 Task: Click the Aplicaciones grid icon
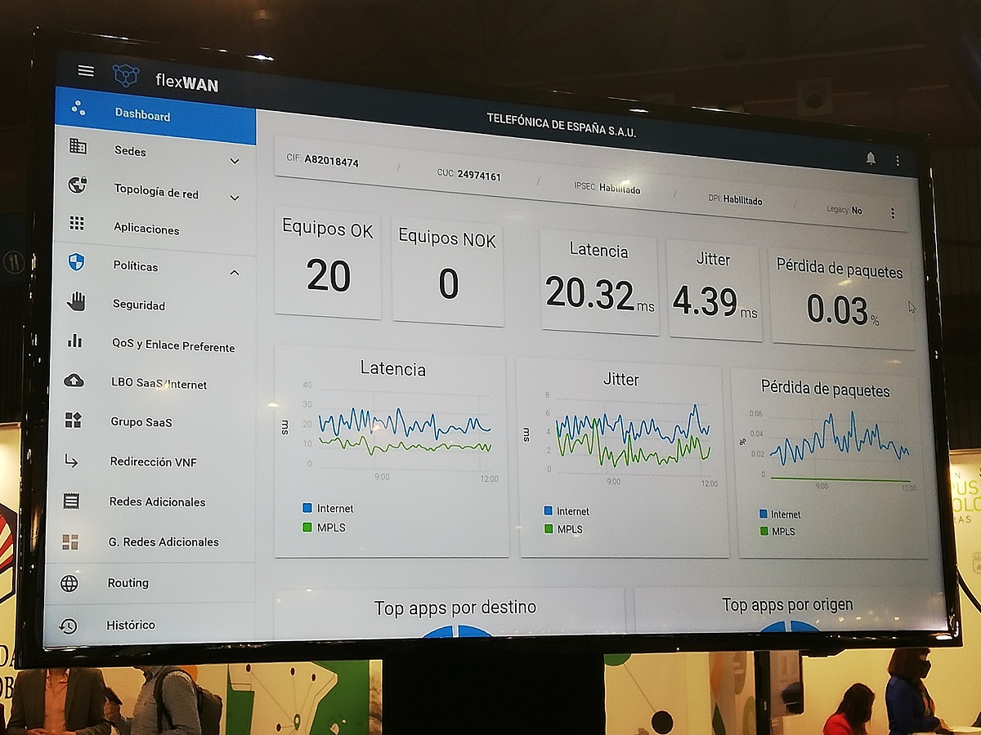(77, 224)
